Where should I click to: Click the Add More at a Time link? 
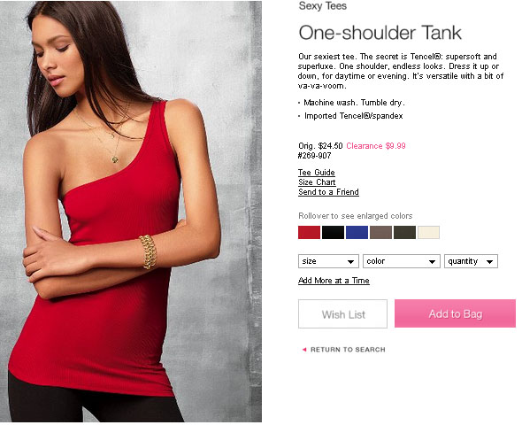pos(334,281)
